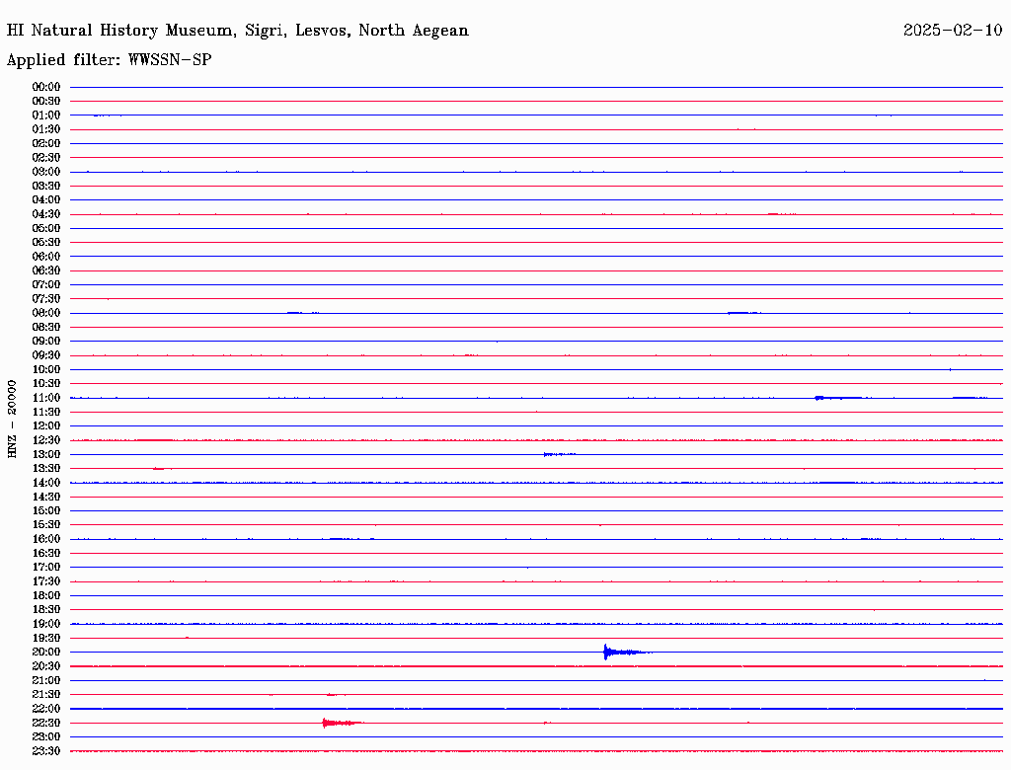Click the '20:00' time label

click(x=46, y=652)
